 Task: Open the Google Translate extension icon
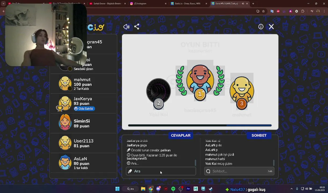tap(272, 11)
